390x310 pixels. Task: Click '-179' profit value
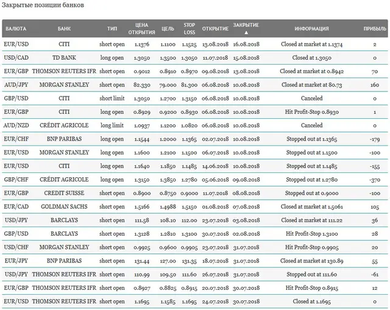click(375, 139)
